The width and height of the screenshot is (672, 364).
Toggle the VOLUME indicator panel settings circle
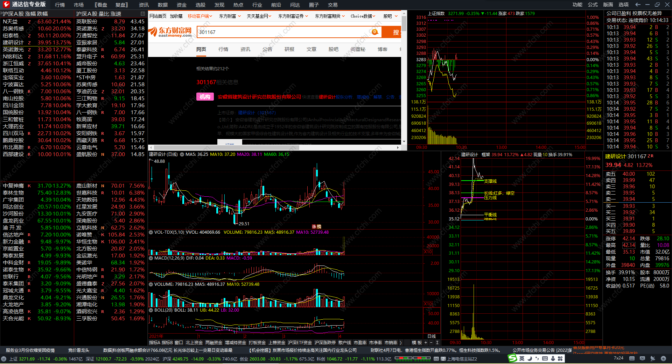151,284
